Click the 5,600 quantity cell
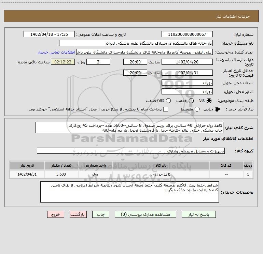 pyautogui.click(x=61, y=174)
